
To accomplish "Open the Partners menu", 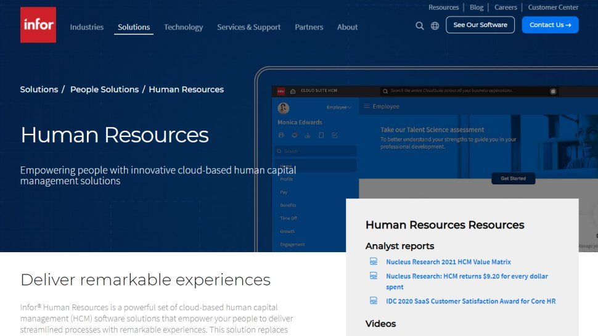I will 309,27.
